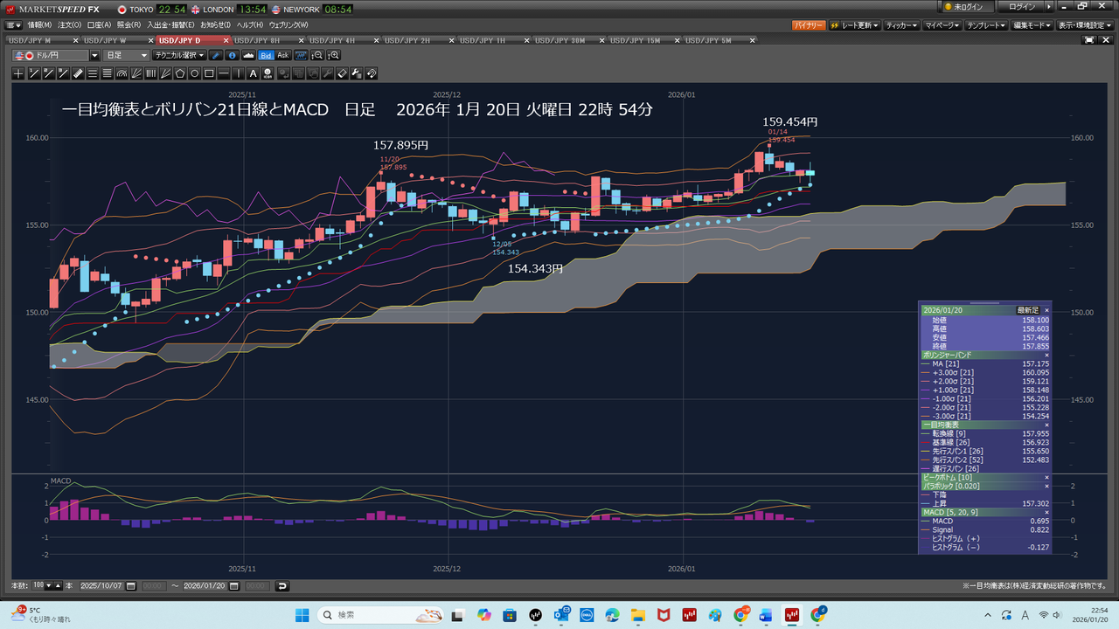The image size is (1119, 629).
Task: Select the rectangle drawing tool
Action: pyautogui.click(x=210, y=73)
